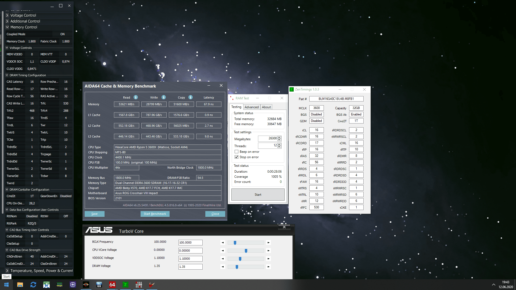Collapse Data Bus Configuration User Controls

coord(7,210)
